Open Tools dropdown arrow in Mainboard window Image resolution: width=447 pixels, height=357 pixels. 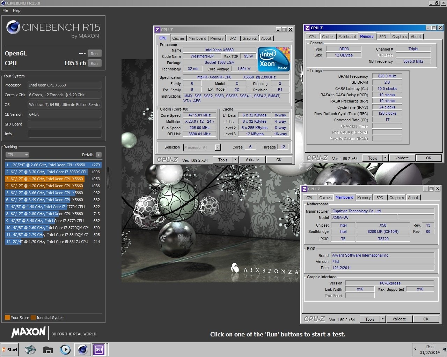coord(382,319)
